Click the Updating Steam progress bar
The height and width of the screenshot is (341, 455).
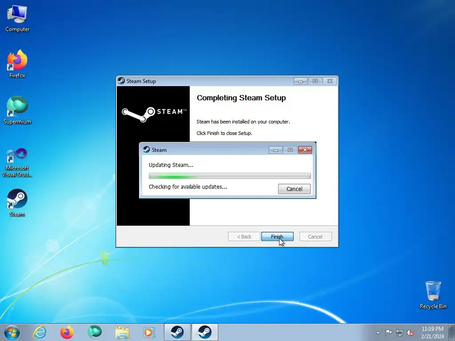pos(230,176)
